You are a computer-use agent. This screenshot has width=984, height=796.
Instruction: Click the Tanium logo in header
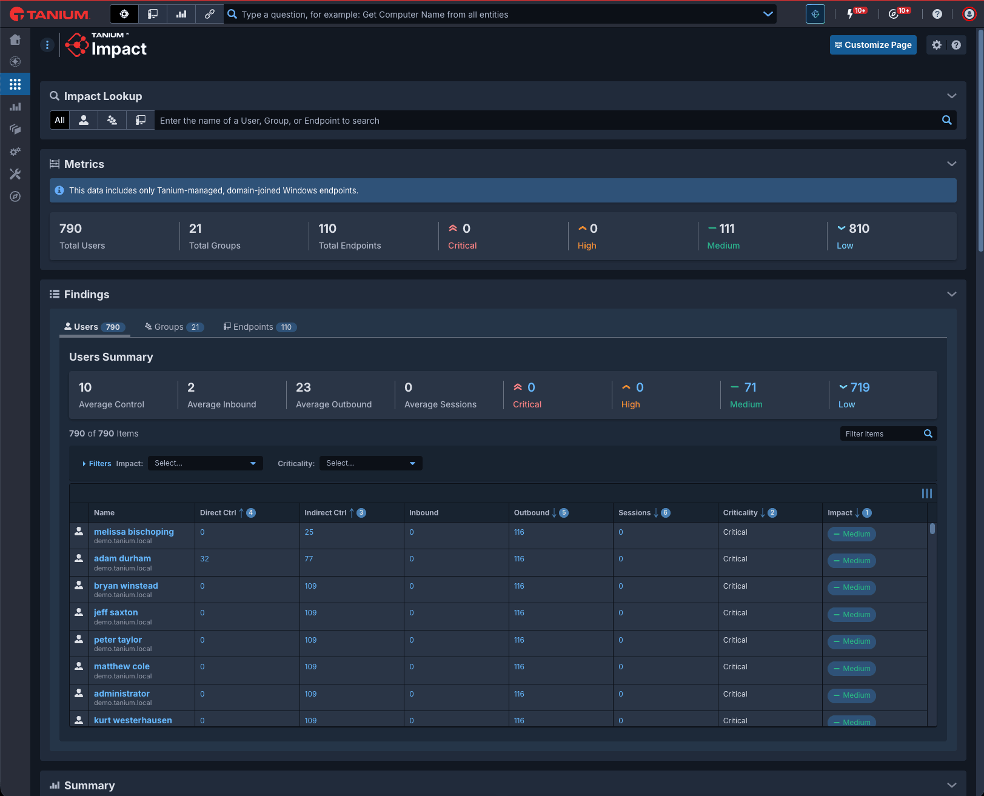(x=50, y=15)
